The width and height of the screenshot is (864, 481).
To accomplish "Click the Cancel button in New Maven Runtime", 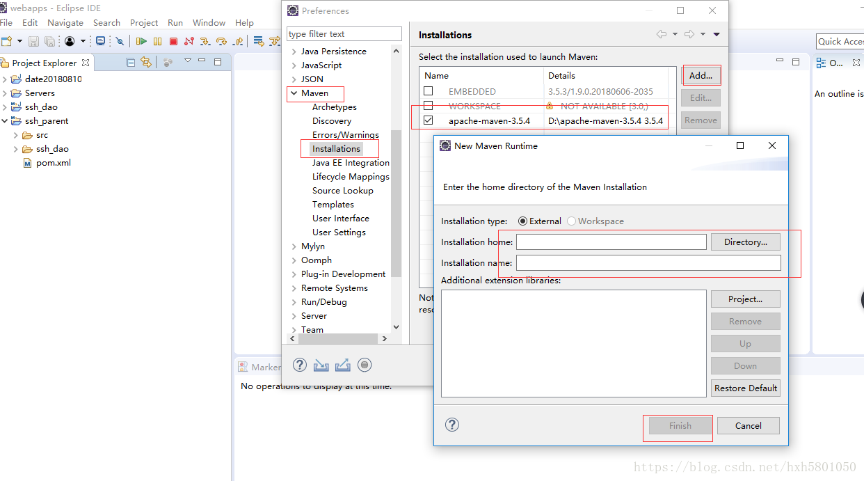I will (x=749, y=425).
